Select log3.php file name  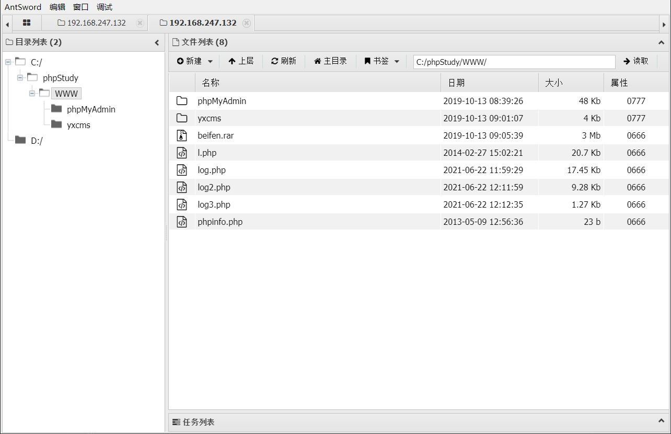(214, 204)
